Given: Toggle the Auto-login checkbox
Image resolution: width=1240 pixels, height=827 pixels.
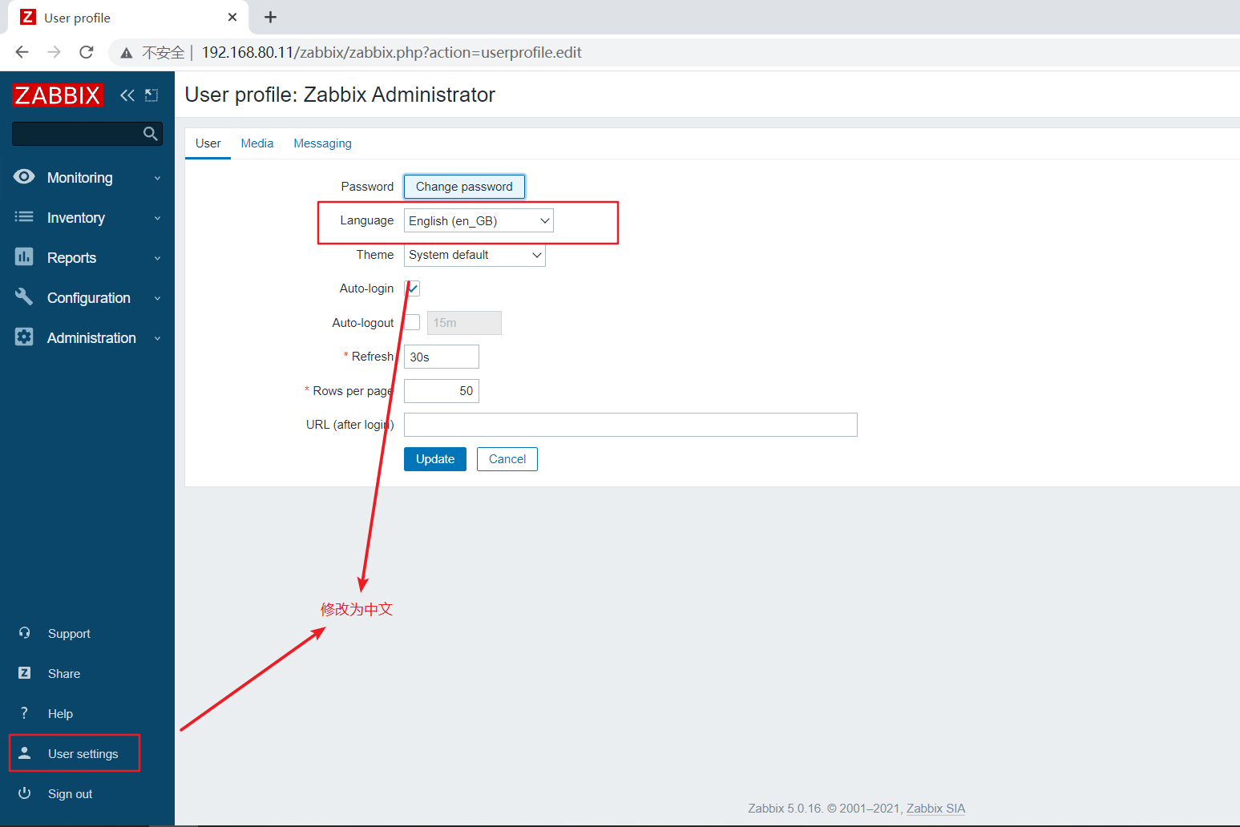Looking at the screenshot, I should point(412,288).
